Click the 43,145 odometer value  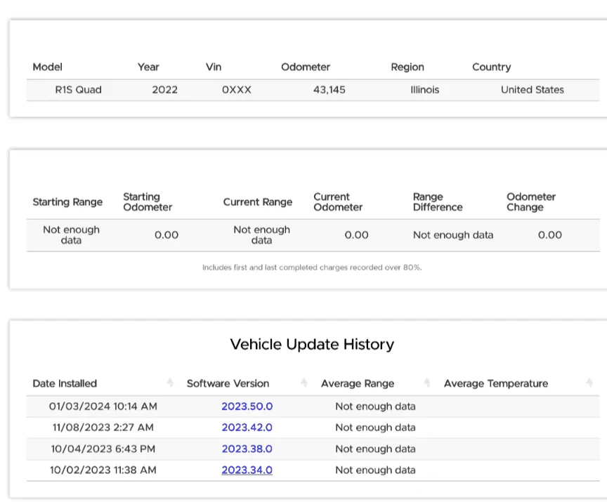pos(329,90)
